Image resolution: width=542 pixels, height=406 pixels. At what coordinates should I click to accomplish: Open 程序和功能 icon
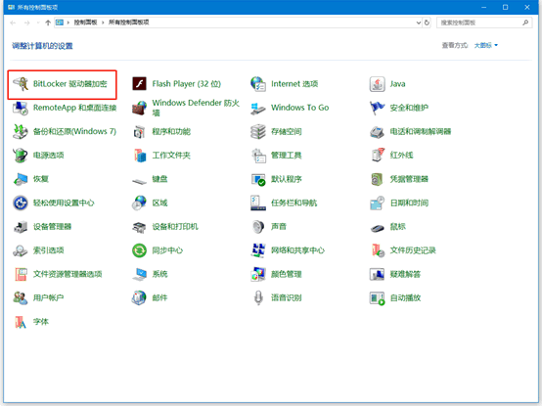139,132
